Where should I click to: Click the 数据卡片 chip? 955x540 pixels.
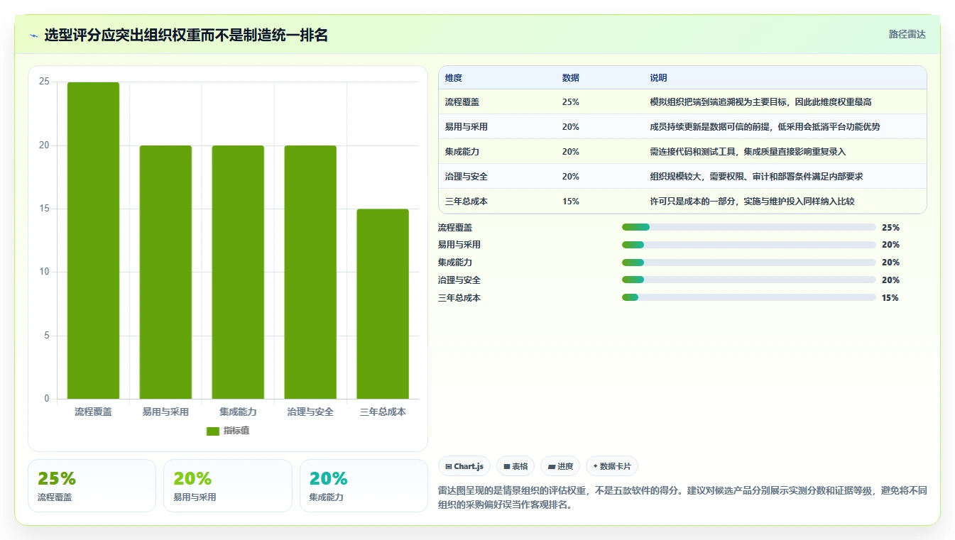click(612, 466)
